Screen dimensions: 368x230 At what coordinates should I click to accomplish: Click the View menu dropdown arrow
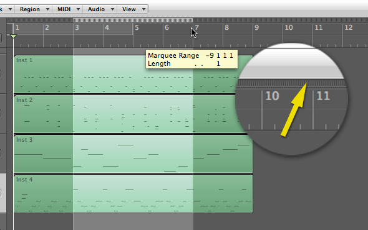(143, 9)
